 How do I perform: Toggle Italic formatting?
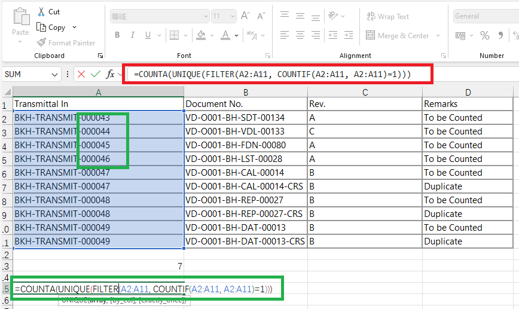coord(132,35)
